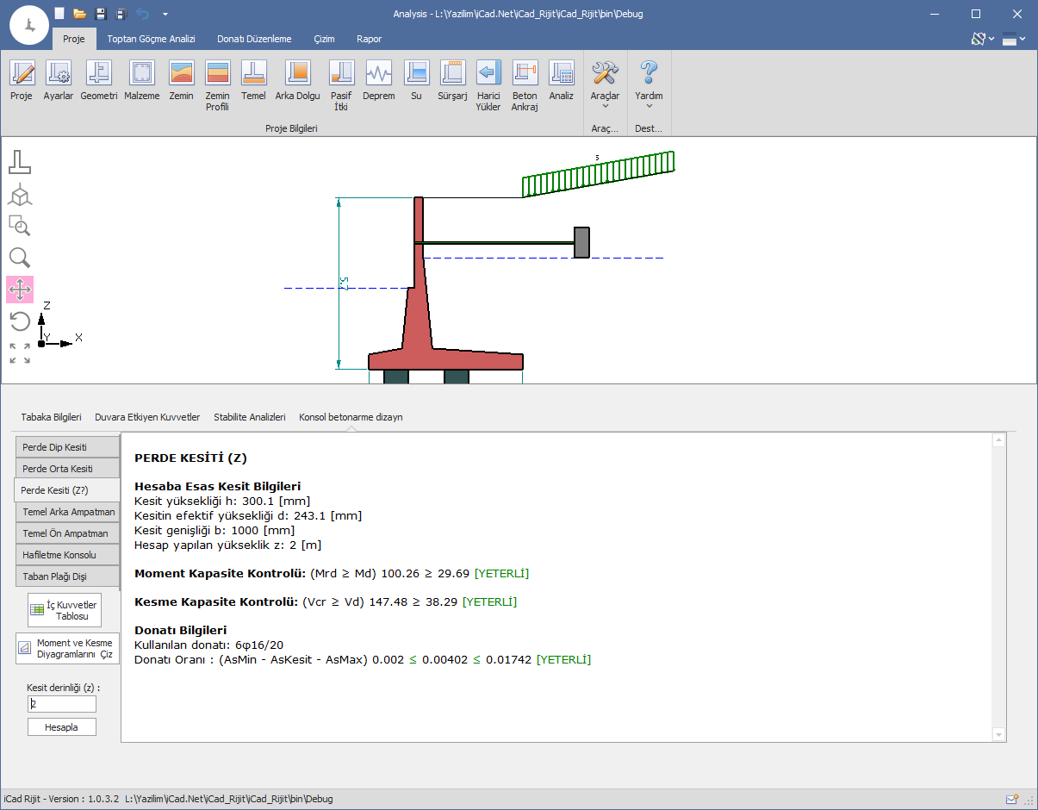This screenshot has width=1038, height=810.
Task: Click the Kesit derinliği (z) input field
Action: 61,704
